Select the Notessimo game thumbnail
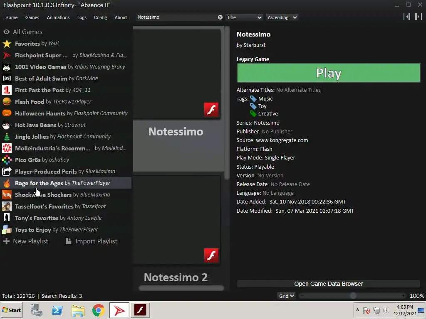 177,74
